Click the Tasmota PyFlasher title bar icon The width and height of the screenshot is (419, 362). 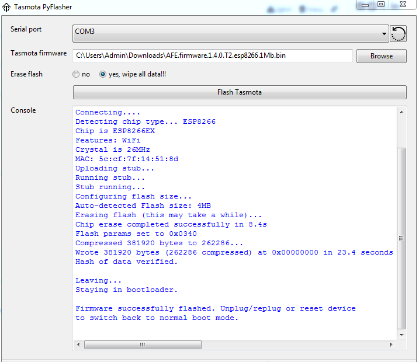pos(6,7)
